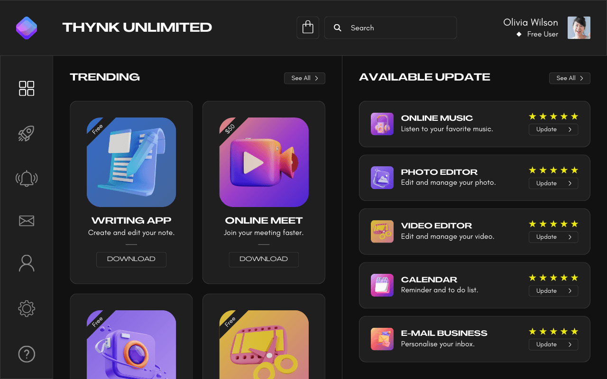
Task: Click the Free ribbon on Writing App
Action: [x=97, y=129]
